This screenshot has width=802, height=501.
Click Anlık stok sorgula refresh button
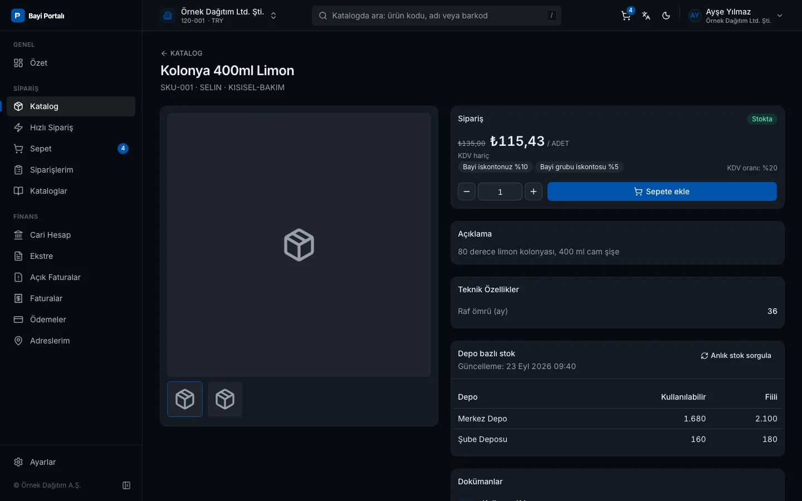(x=736, y=356)
